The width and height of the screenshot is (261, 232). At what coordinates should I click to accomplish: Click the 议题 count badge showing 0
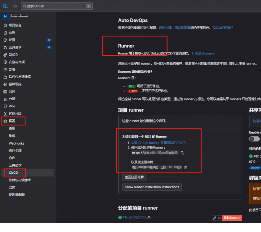49,40
